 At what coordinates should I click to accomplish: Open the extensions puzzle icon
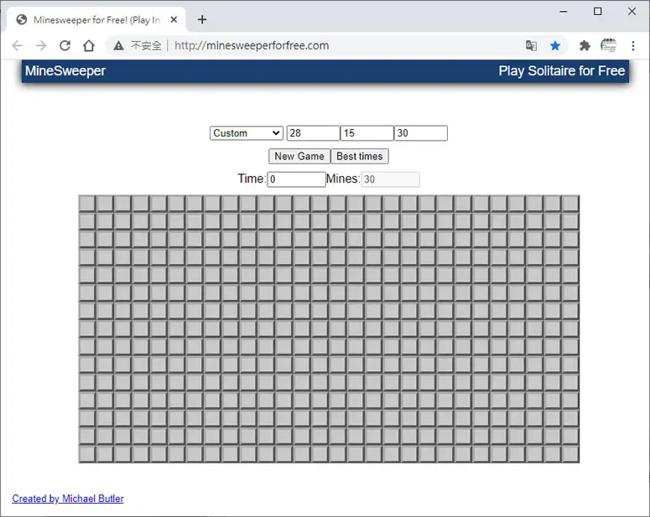(x=585, y=45)
